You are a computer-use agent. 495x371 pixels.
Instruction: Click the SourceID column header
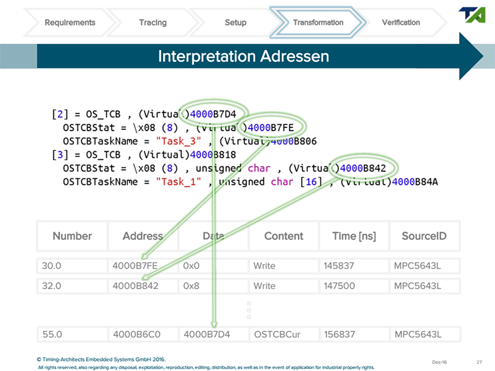click(x=423, y=236)
